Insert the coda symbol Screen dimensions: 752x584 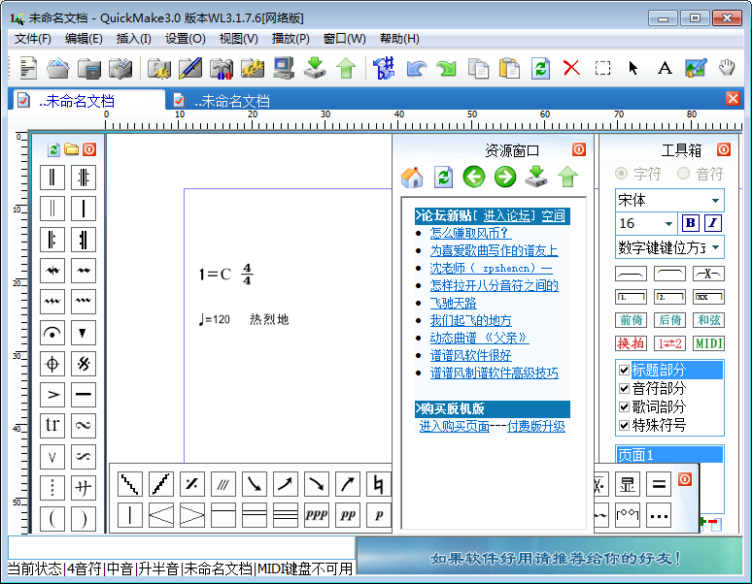[x=52, y=364]
